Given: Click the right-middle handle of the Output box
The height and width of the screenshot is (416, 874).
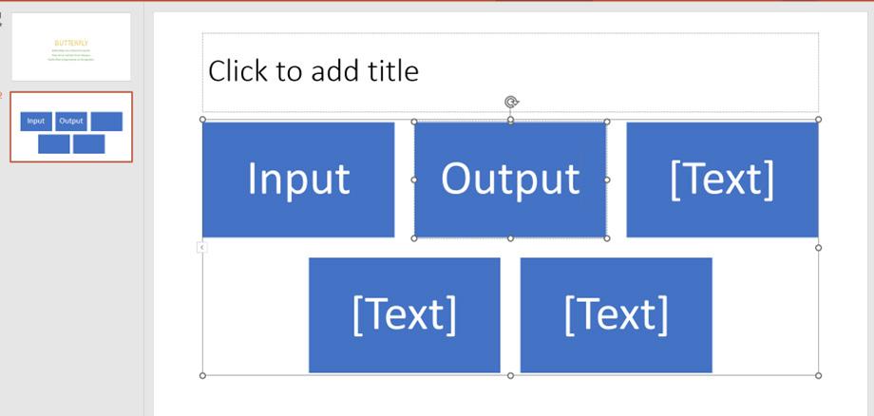Looking at the screenshot, I should (x=607, y=180).
